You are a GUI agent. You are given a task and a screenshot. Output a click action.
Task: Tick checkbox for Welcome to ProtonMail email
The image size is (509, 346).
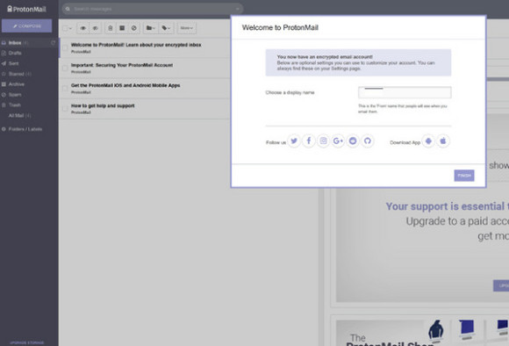click(x=65, y=47)
